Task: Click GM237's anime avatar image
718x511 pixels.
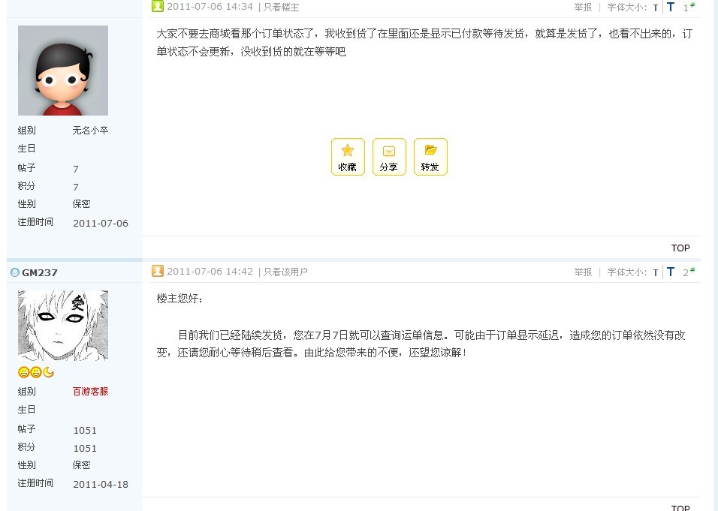Action: [x=63, y=326]
